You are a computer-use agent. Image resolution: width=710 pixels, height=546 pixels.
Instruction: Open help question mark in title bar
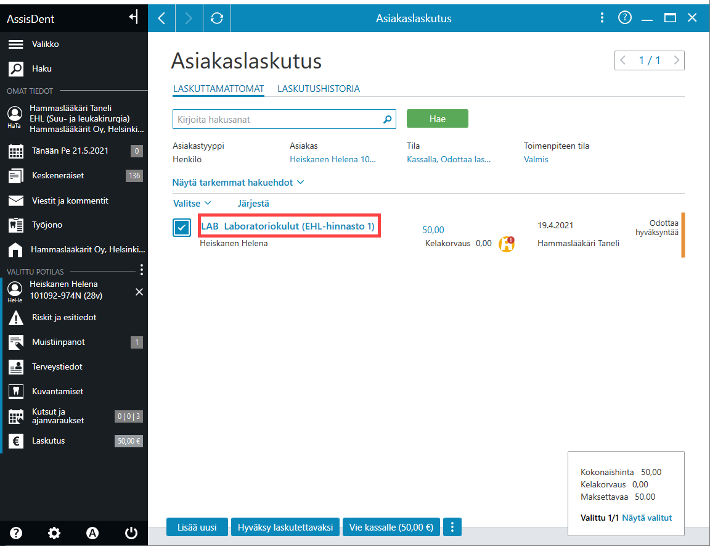(625, 18)
